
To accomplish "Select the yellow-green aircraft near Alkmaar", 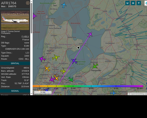I will point(56,57).
